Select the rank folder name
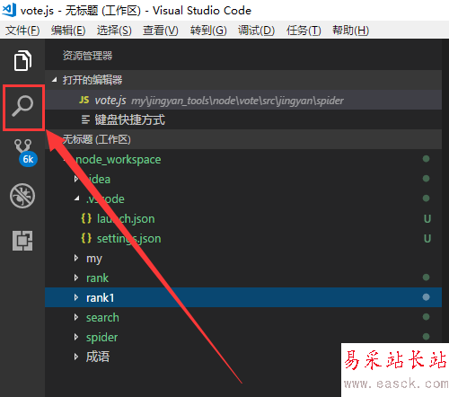449x397 pixels. tap(97, 278)
